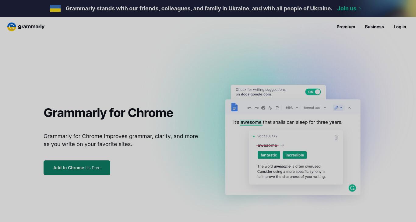The width and height of the screenshot is (416, 222).
Task: Toggle the writing suggestions ON switch
Action: [313, 92]
